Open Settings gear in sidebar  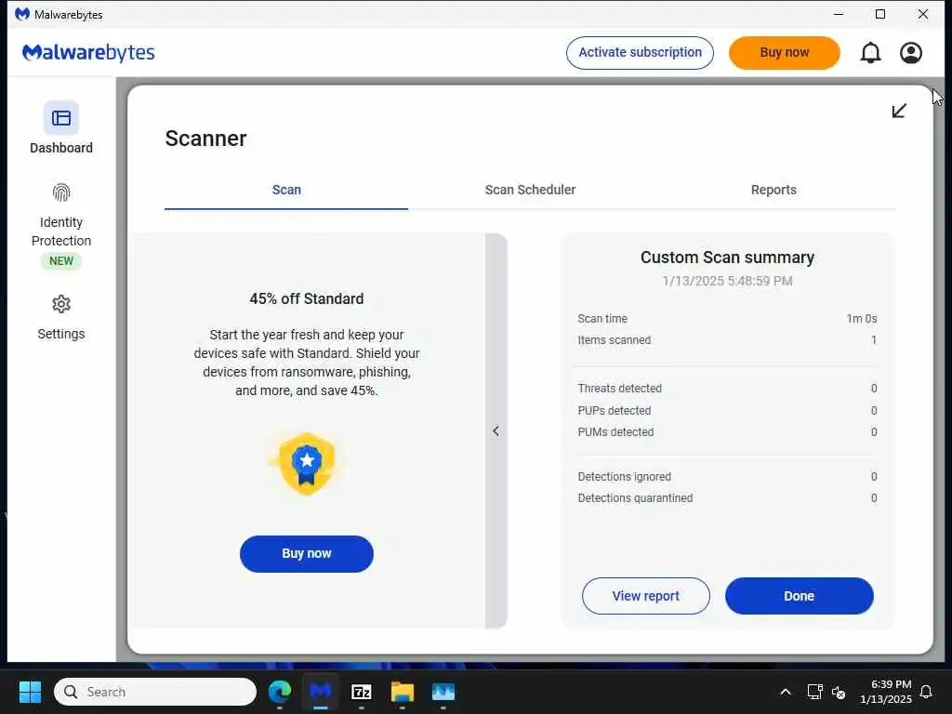(60, 304)
